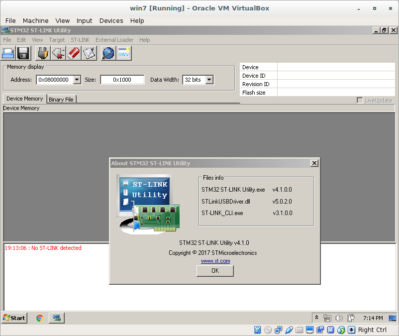Open the VirtualBox Machine menu
Viewport: 399px width, 336px height.
36,20
